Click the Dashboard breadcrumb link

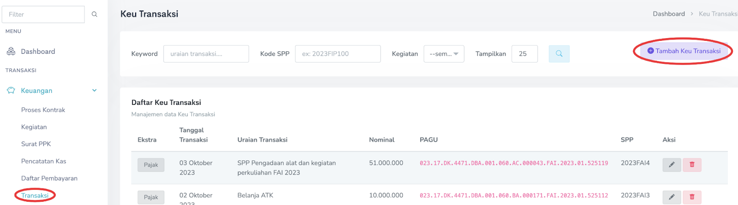(668, 14)
